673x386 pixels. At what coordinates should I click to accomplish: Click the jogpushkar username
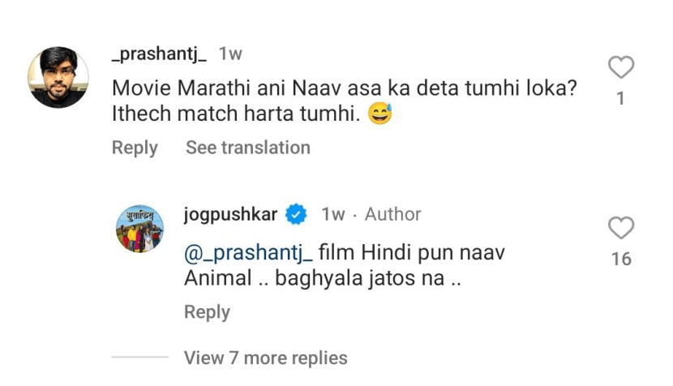click(231, 215)
